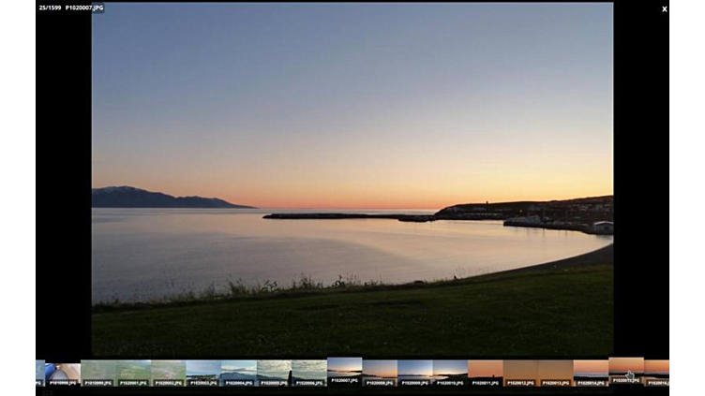Click the main sunset photo
Screen dimensions: 705x396
click(352, 178)
